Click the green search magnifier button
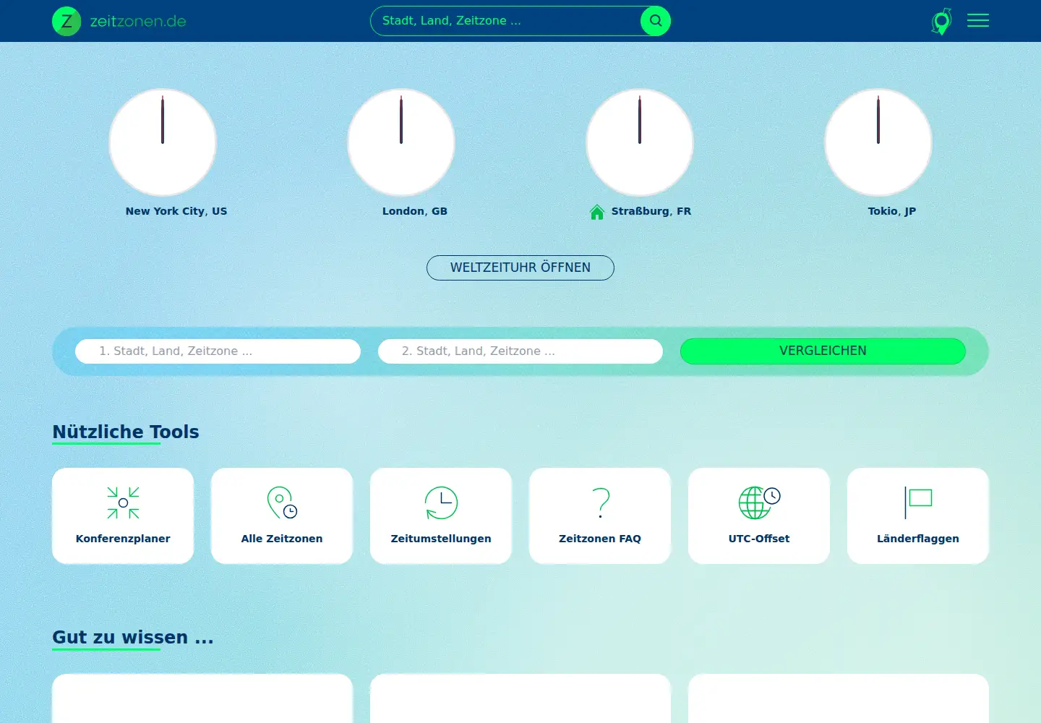This screenshot has height=723, width=1041. [x=656, y=21]
